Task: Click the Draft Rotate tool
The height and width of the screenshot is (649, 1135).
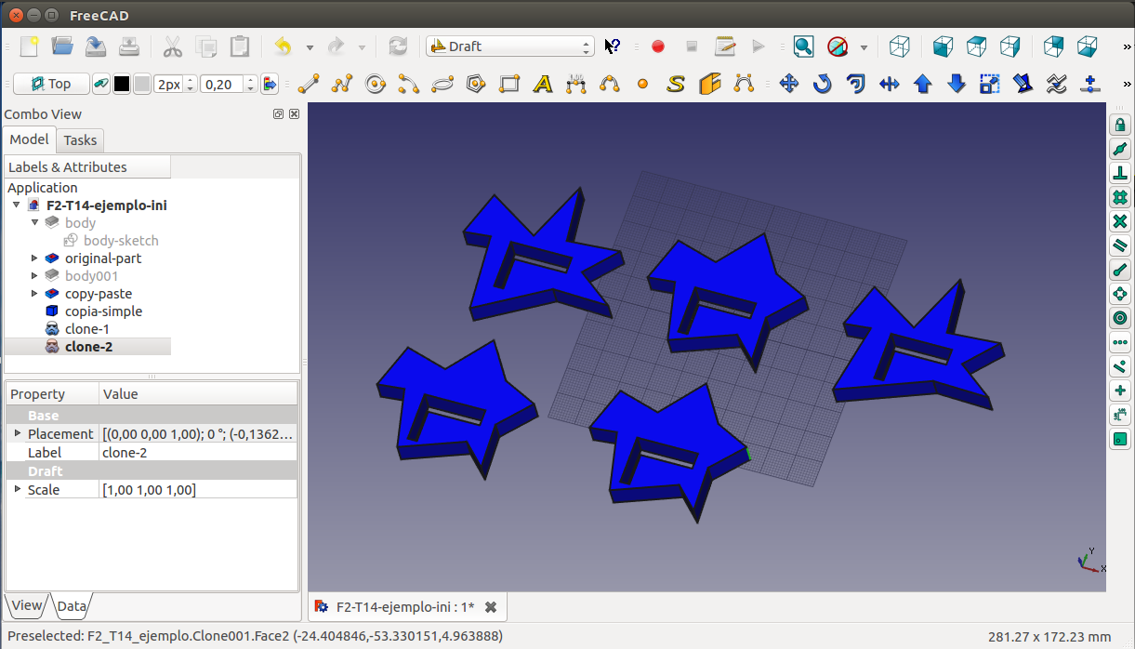Action: (823, 85)
